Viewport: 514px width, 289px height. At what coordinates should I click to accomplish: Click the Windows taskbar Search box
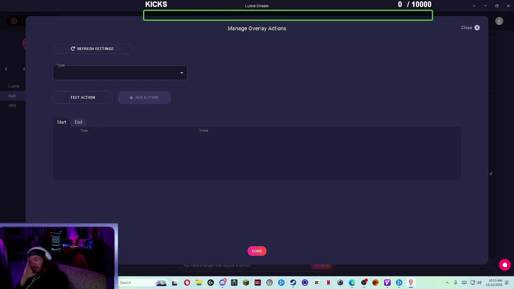[143, 283]
